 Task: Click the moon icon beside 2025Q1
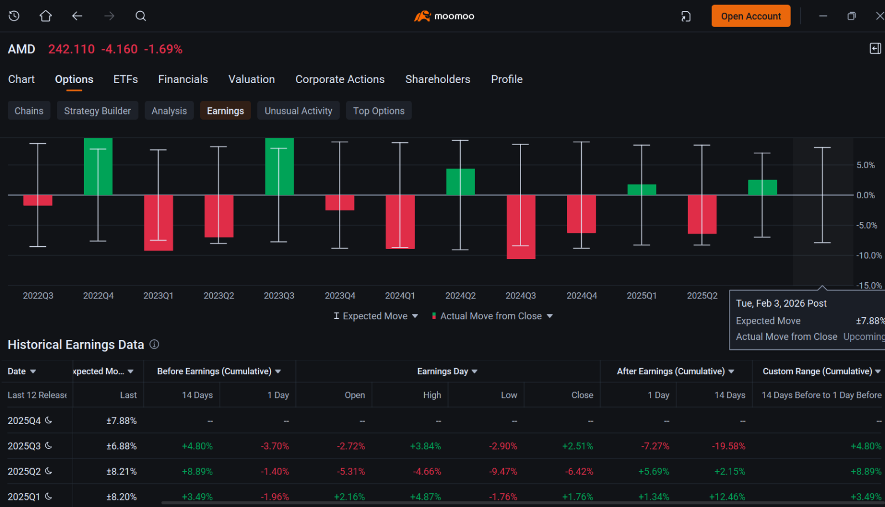click(x=49, y=496)
